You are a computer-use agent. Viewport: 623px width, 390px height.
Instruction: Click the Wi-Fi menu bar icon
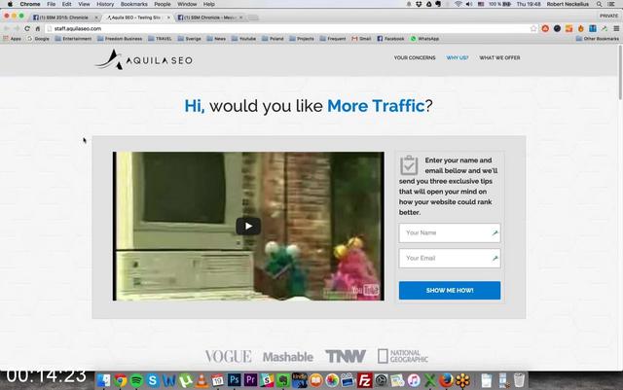tap(458, 4)
